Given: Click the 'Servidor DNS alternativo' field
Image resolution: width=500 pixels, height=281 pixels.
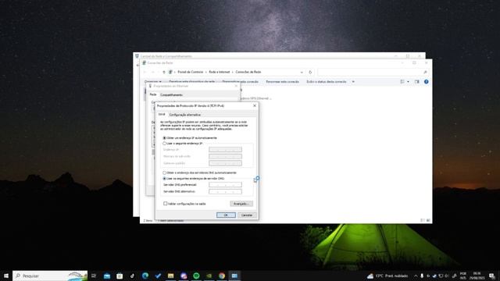Looking at the screenshot, I should pyautogui.click(x=225, y=191).
